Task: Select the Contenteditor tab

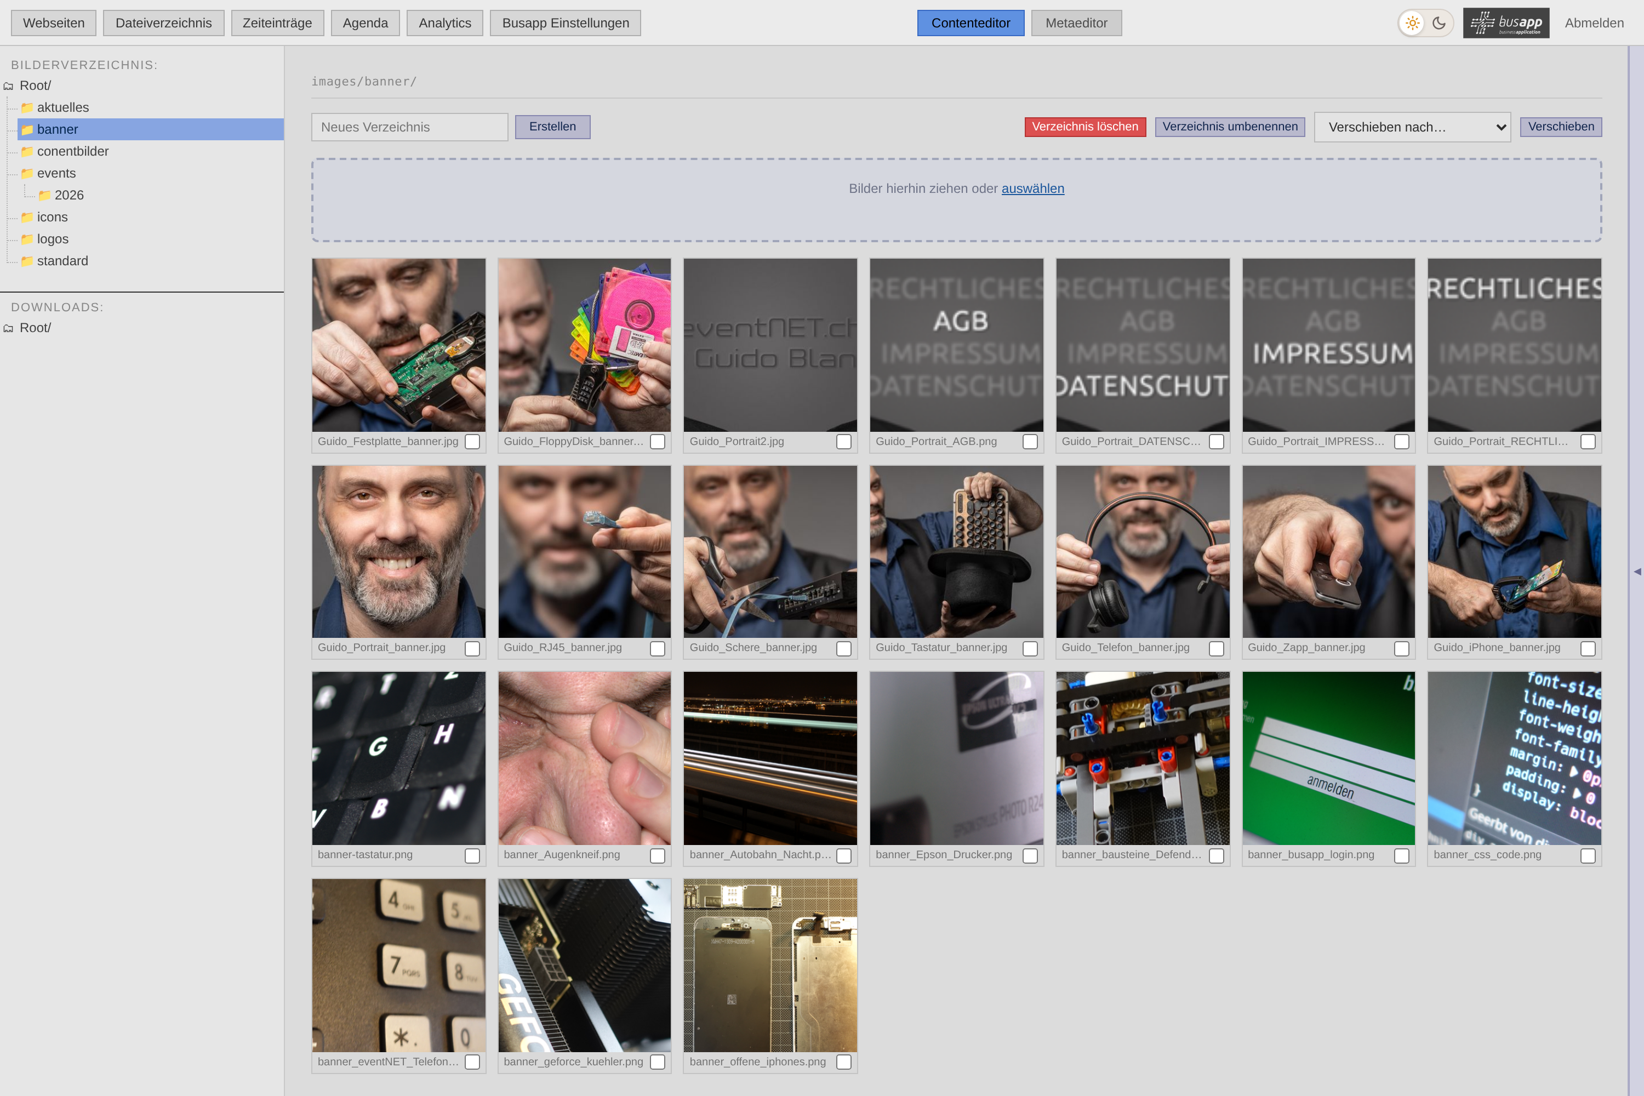Action: (x=970, y=23)
